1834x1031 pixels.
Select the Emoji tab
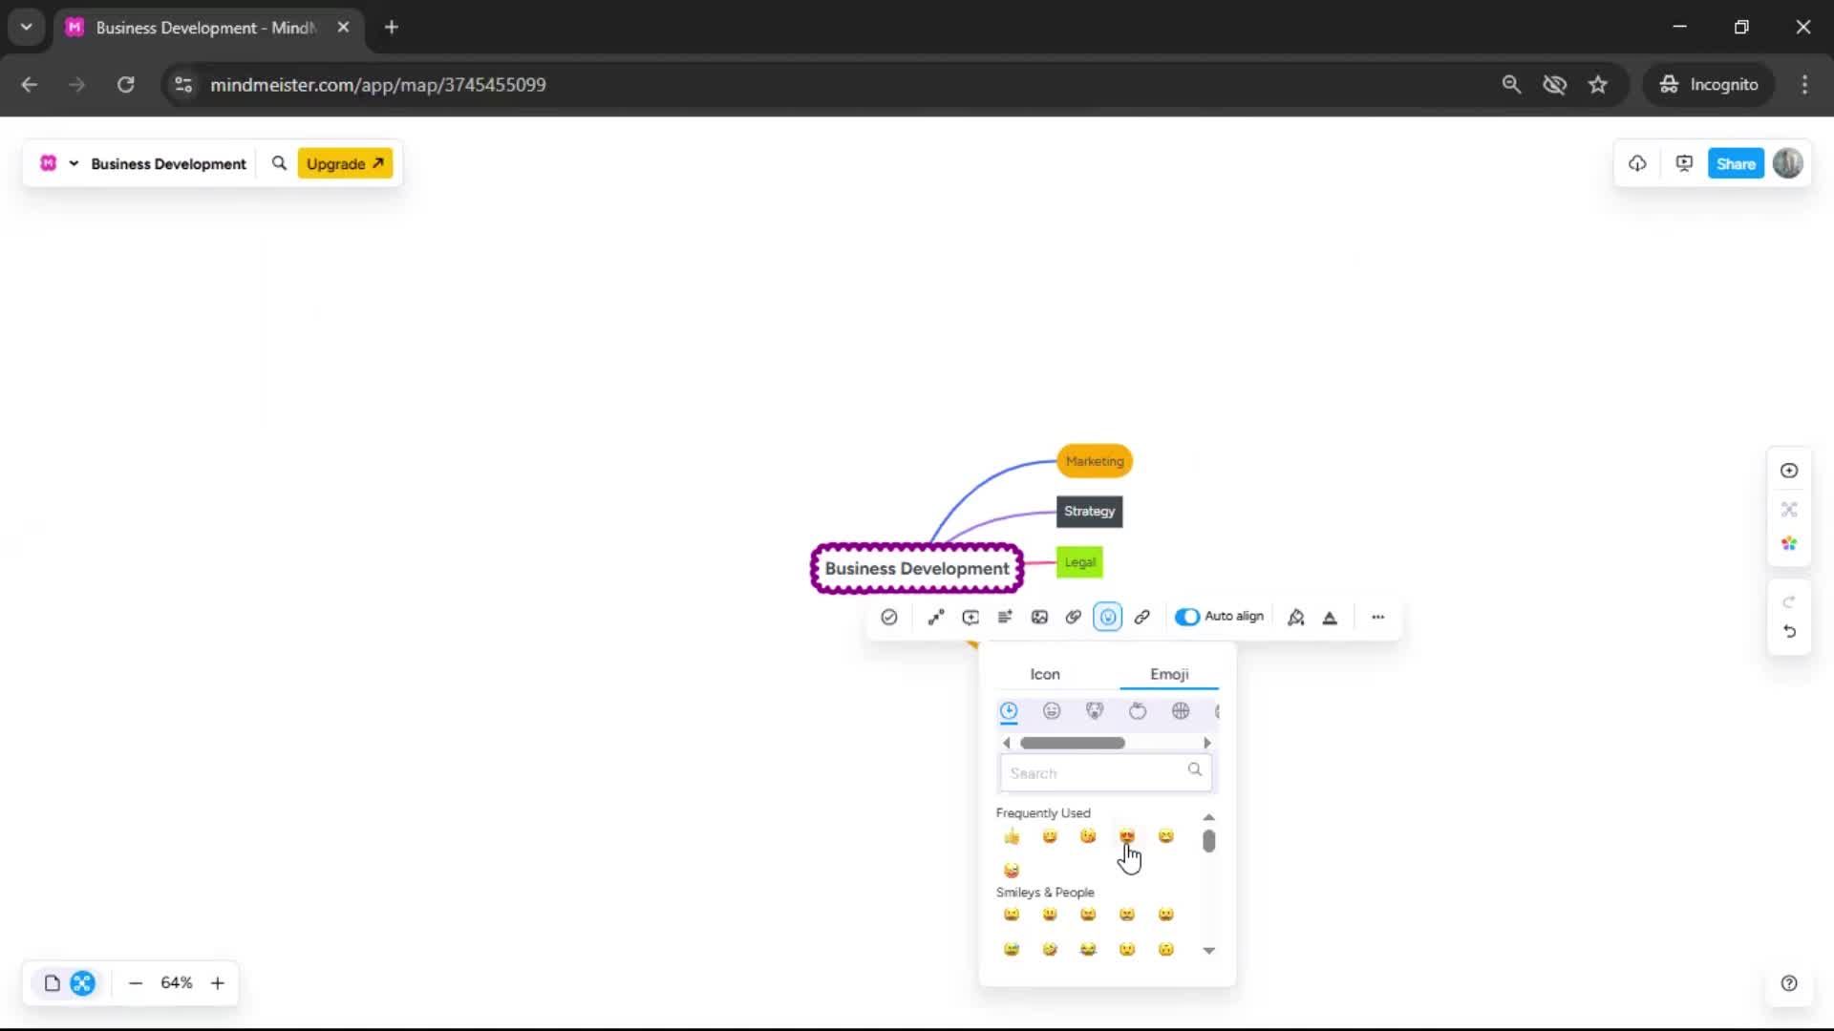pos(1169,674)
